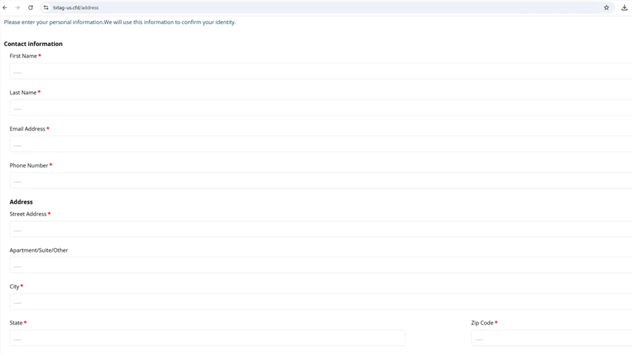This screenshot has width=632, height=354.
Task: Select the address bar URL text
Action: click(x=76, y=8)
